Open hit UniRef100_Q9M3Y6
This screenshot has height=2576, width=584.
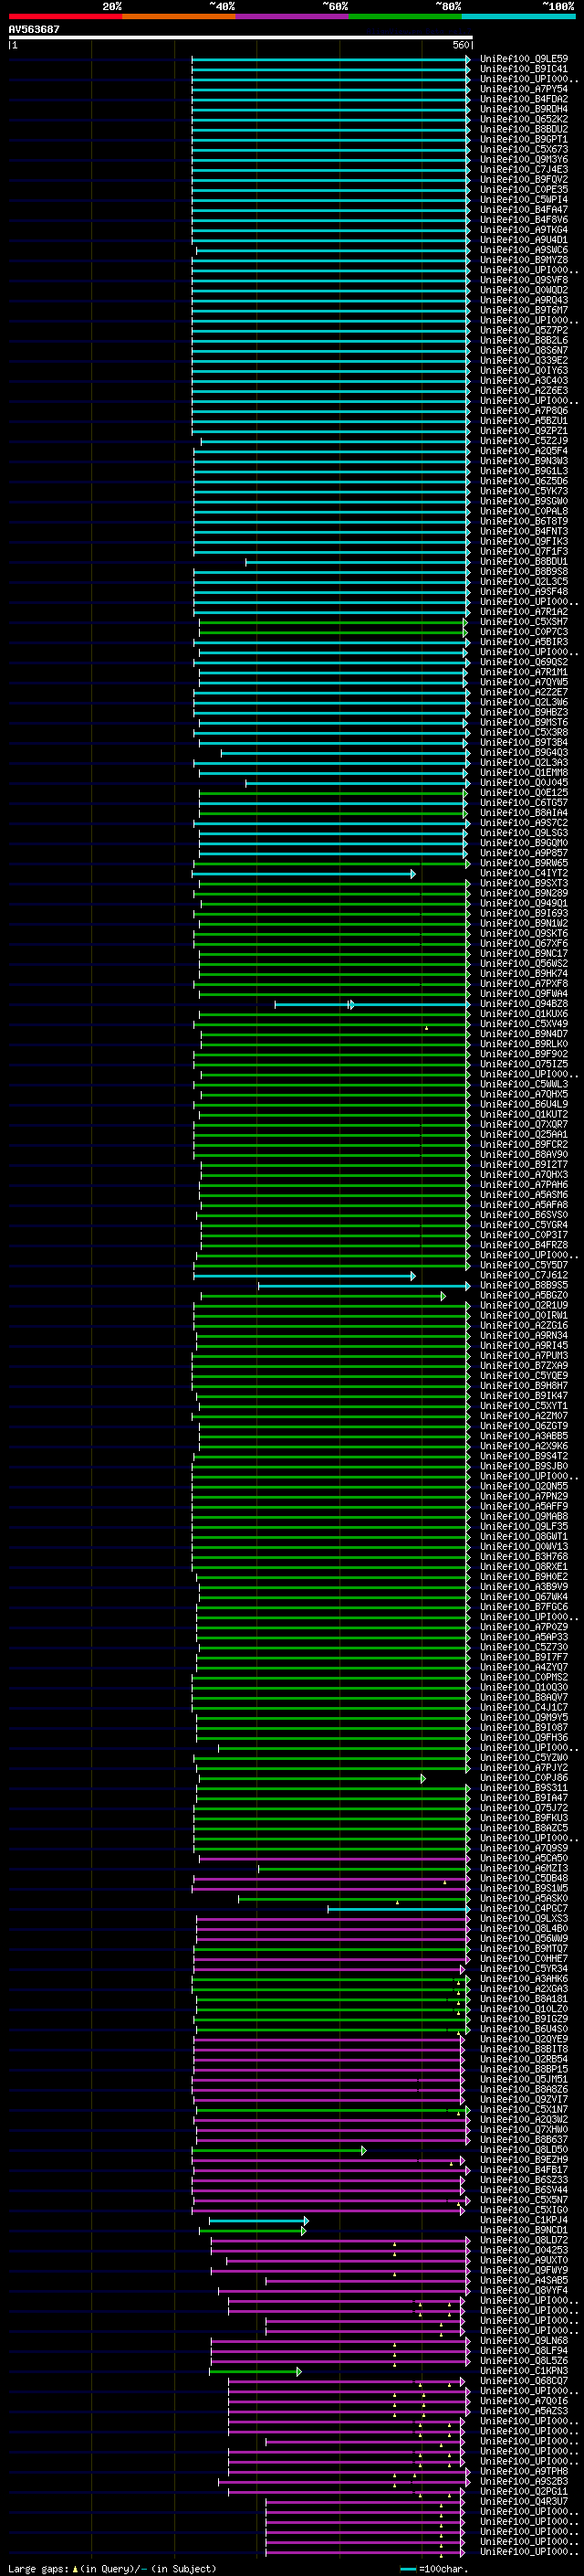coord(524,159)
